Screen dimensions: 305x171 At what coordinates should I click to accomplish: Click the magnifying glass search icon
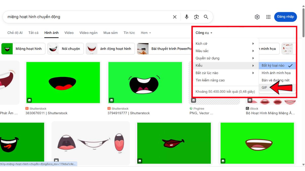click(206, 17)
